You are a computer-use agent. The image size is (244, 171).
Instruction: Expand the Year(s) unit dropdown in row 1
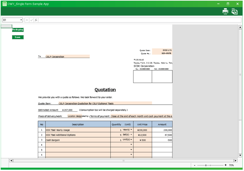point(131,130)
